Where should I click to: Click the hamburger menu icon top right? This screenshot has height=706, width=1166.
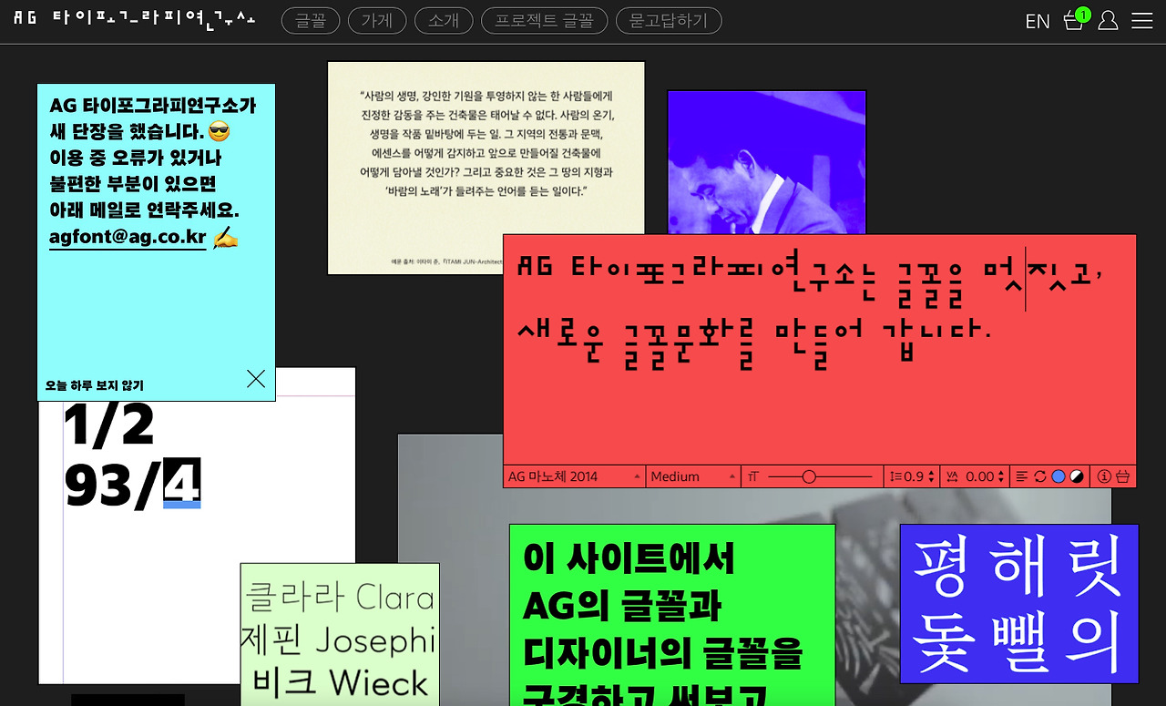pos(1141,21)
